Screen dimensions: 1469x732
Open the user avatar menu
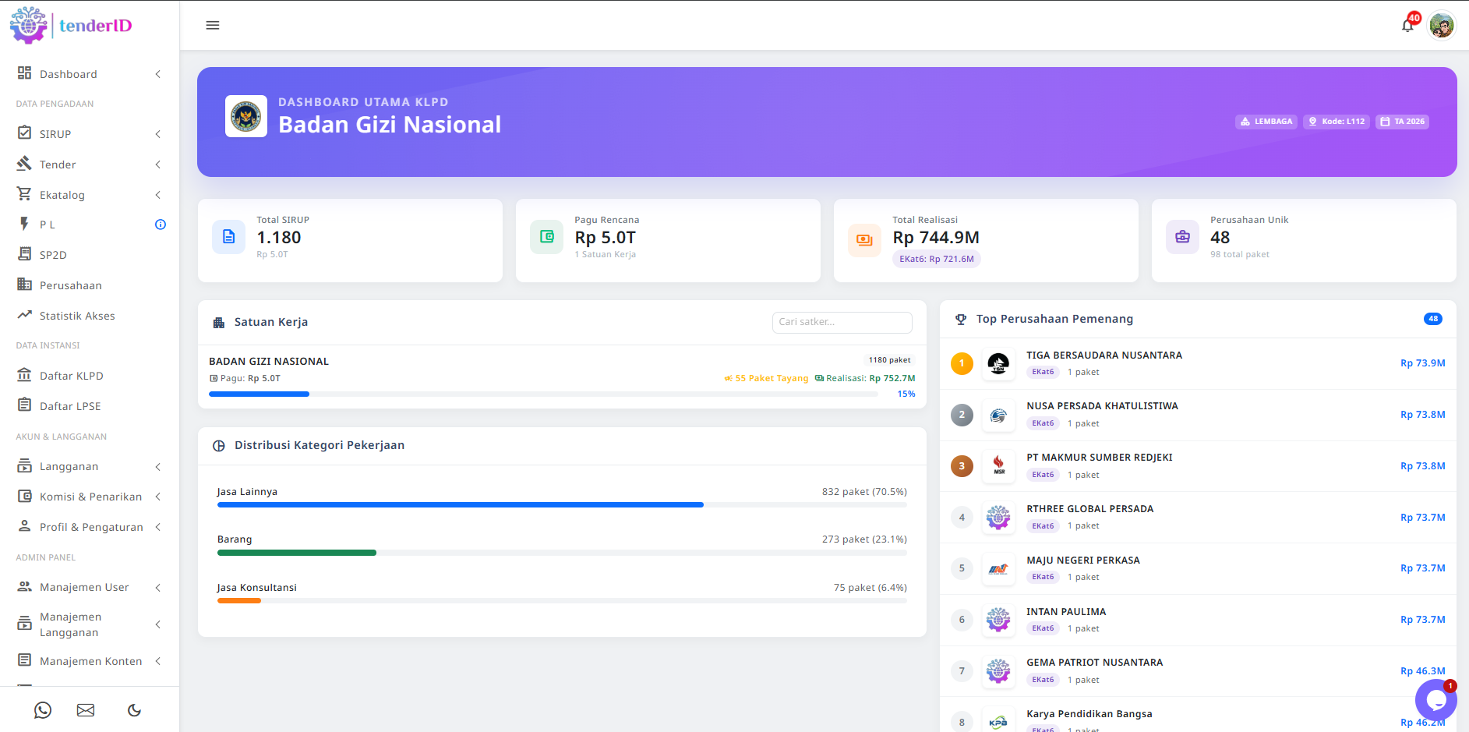(x=1442, y=25)
